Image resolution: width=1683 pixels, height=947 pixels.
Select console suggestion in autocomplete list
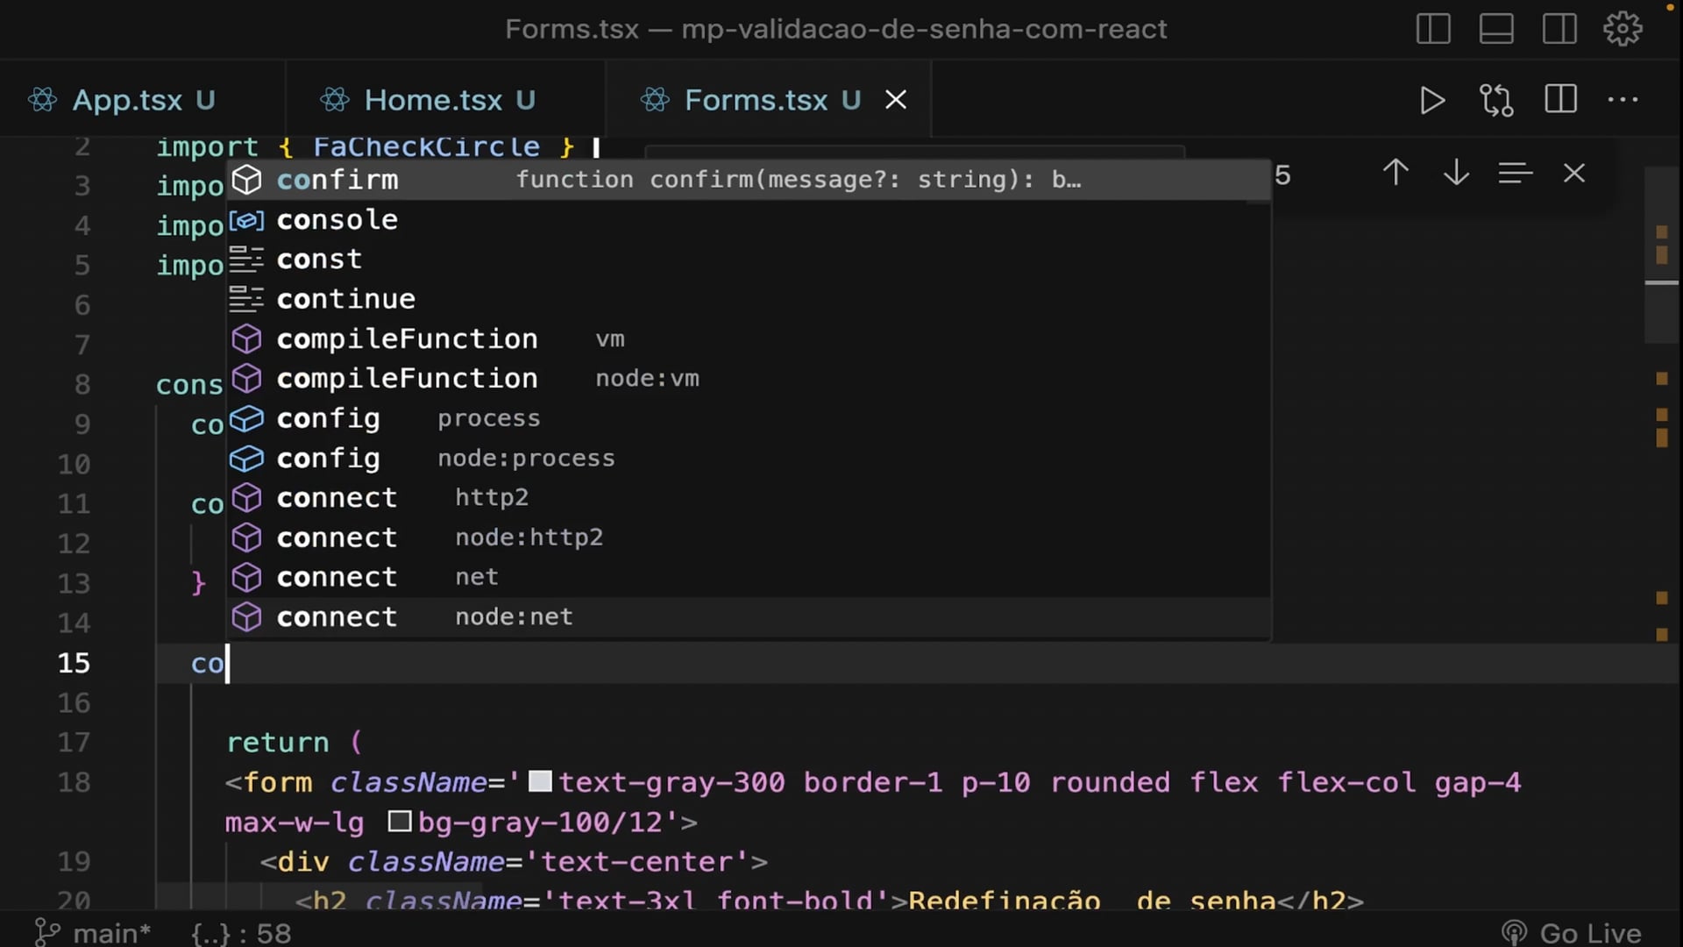pos(337,220)
